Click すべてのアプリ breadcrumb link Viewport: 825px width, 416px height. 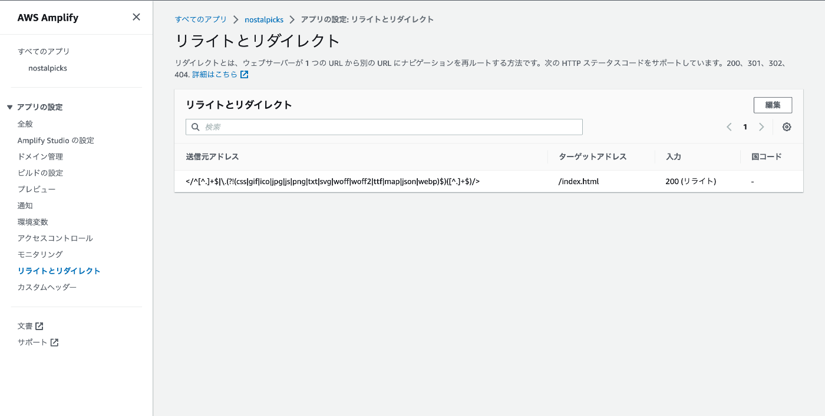pyautogui.click(x=201, y=19)
